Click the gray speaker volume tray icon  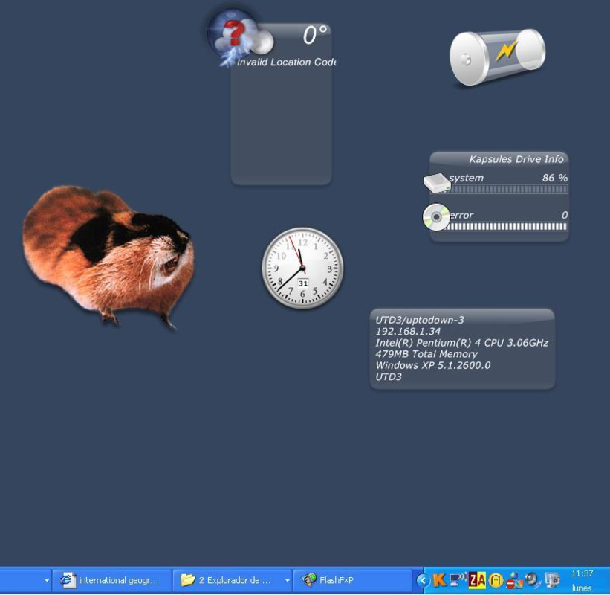point(532,580)
